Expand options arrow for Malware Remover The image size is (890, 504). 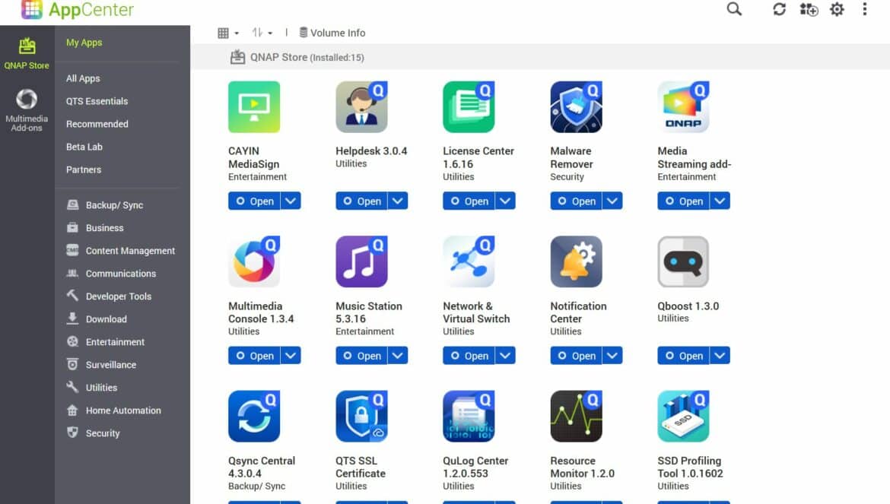coord(612,201)
